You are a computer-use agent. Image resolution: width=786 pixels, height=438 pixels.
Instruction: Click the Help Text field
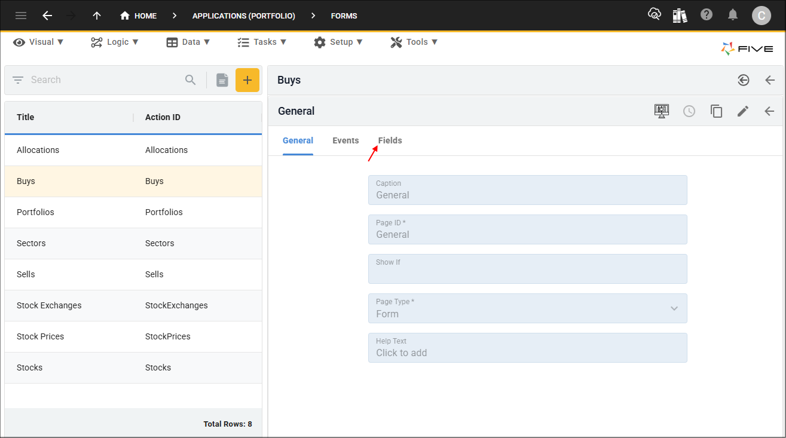528,348
